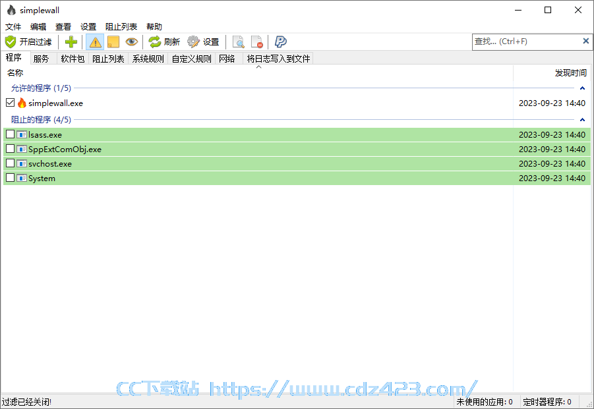594x409 pixels.
Task: Open the 设置 menu in menu bar
Action: click(x=88, y=27)
